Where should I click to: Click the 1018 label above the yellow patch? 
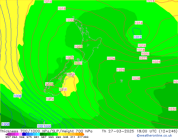tap(71, 75)
